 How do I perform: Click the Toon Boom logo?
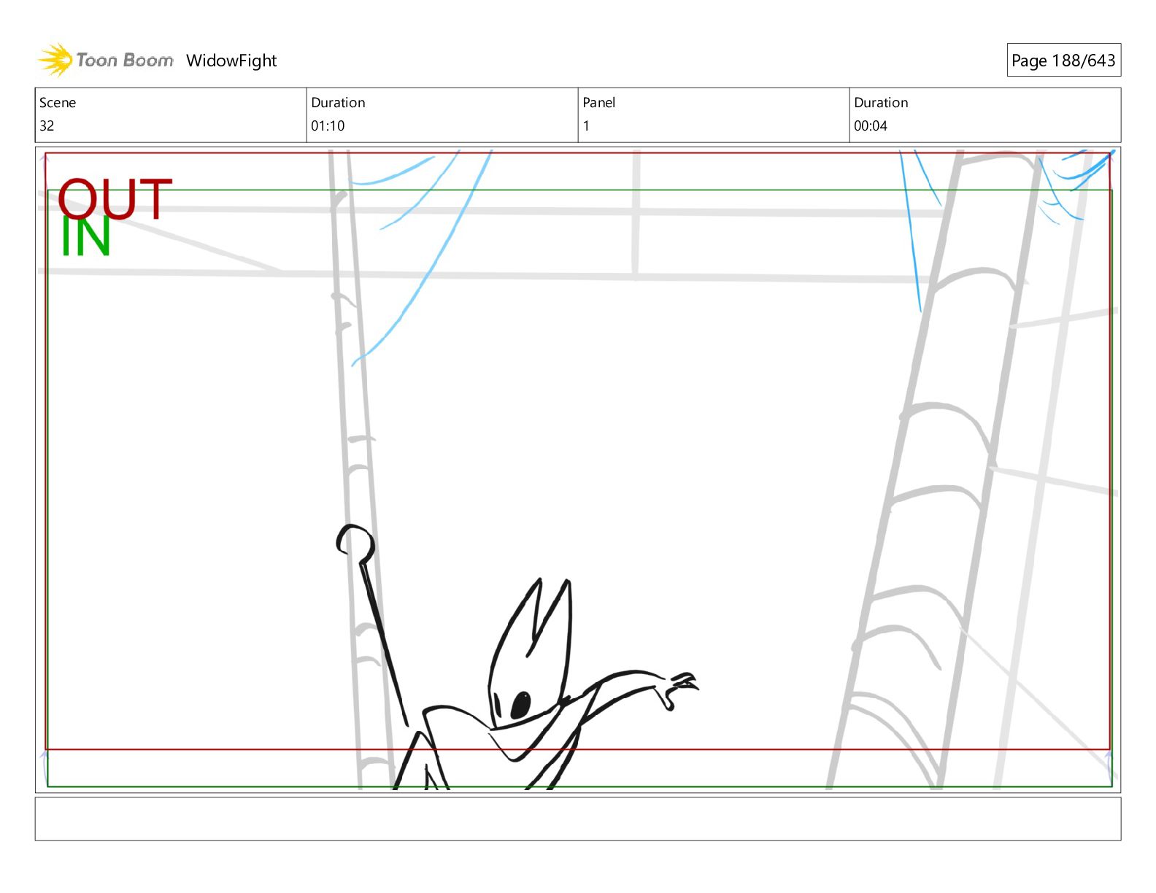[106, 60]
